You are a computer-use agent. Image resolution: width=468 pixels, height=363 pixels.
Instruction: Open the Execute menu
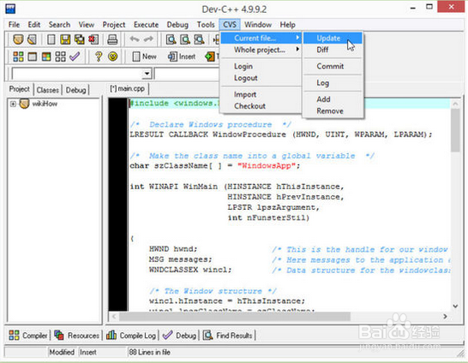pyautogui.click(x=146, y=25)
